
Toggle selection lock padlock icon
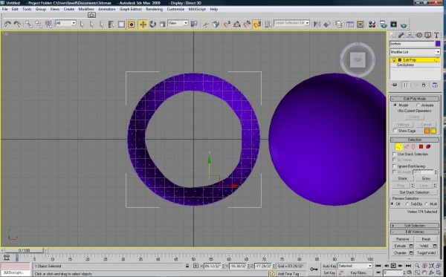[x=187, y=266]
